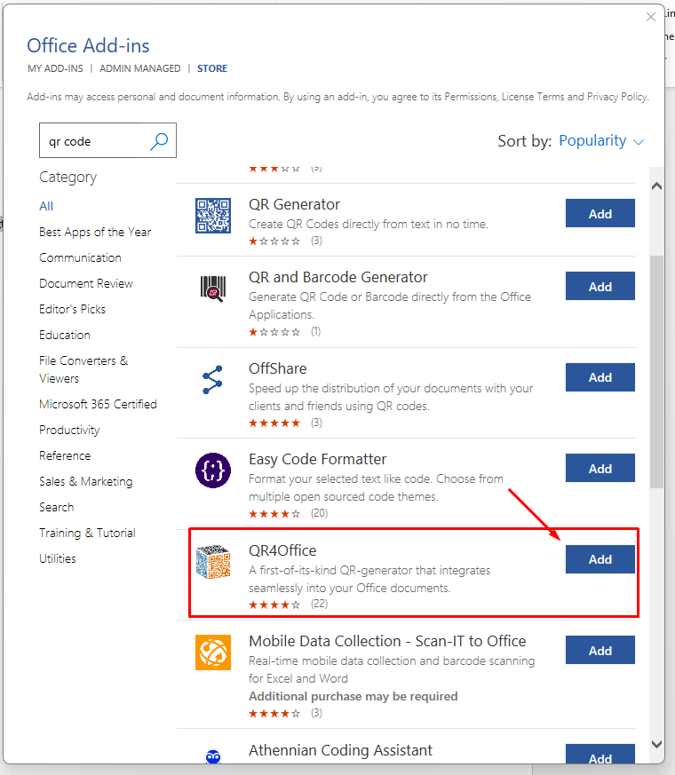Click 'Additional purchase may be required' text
Screen dimensions: 675x775
click(353, 696)
